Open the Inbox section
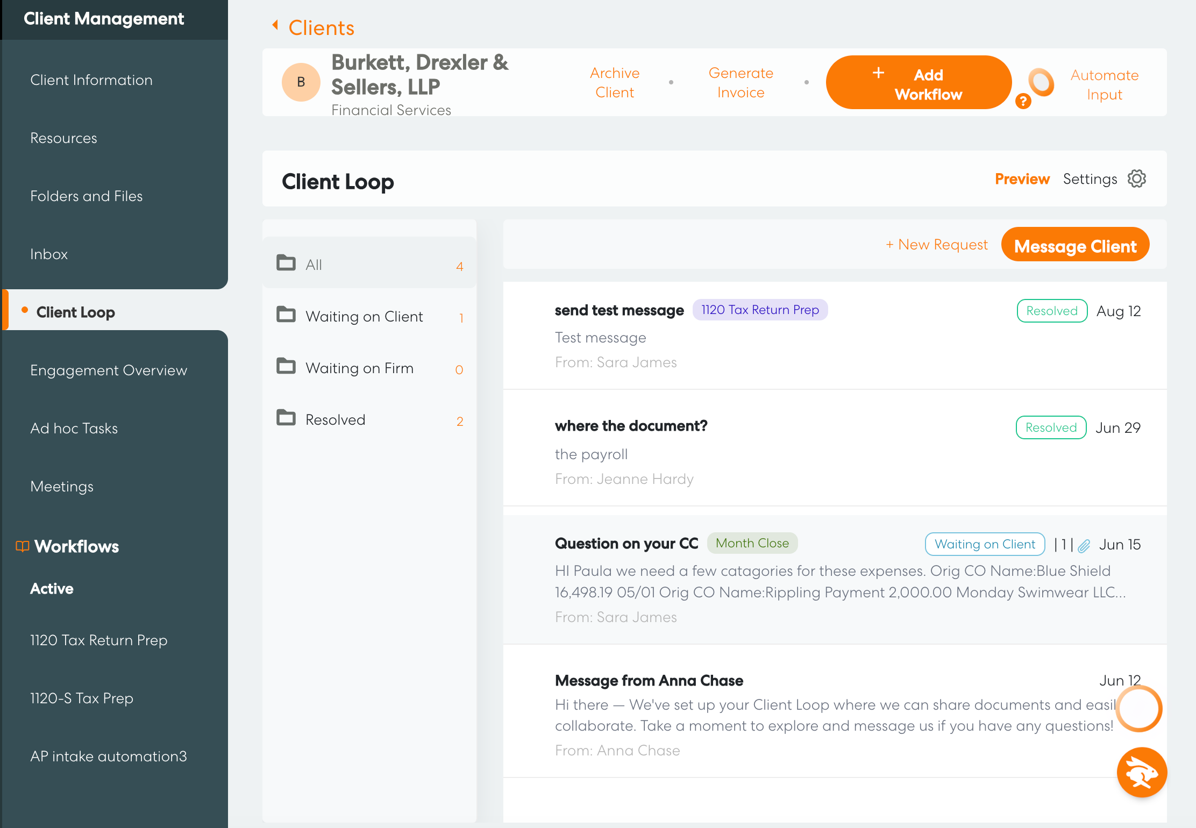 point(48,254)
